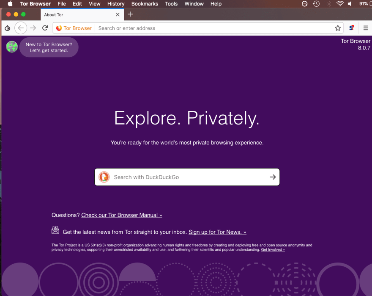This screenshot has width=372, height=296.
Task: Open the Bookmarks menu
Action: (145, 4)
